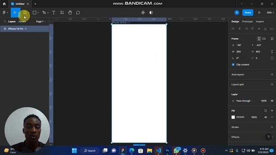Select the Comment tool
The width and height of the screenshot is (276, 155).
(78, 12)
